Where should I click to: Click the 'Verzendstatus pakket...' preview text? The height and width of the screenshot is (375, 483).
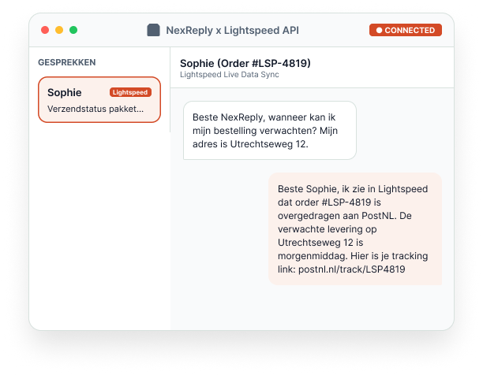click(x=95, y=109)
